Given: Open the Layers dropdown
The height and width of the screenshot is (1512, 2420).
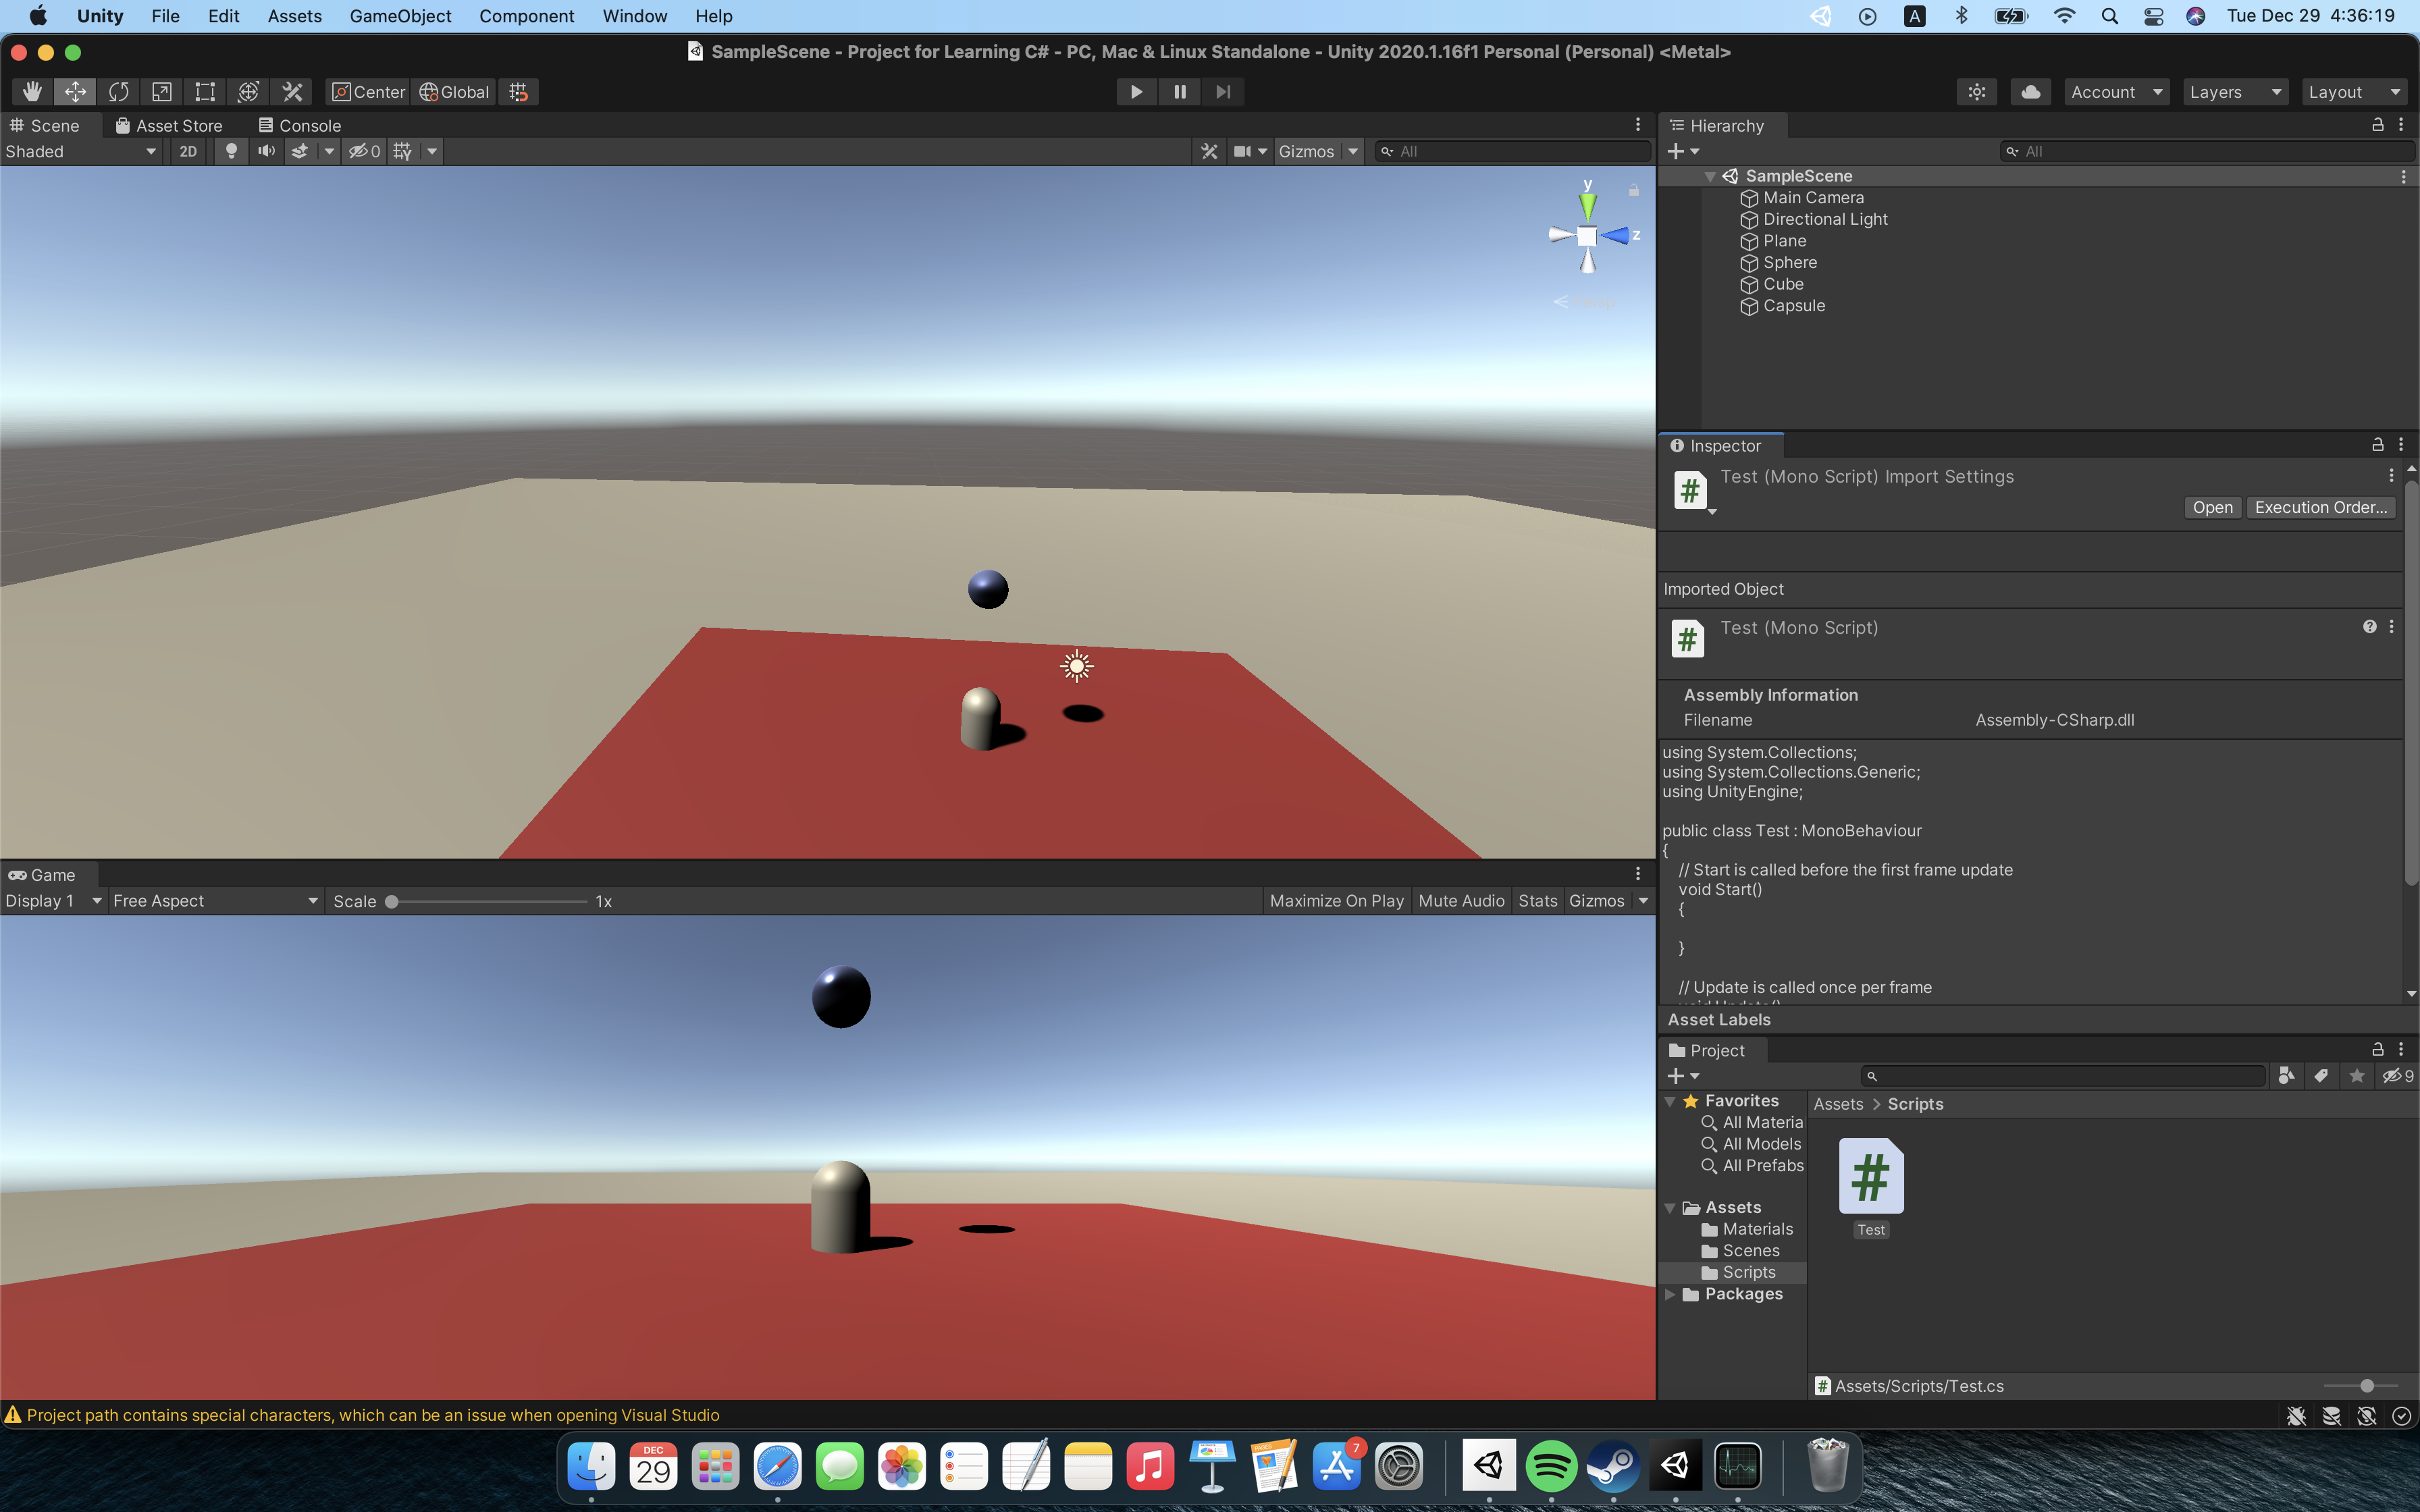Looking at the screenshot, I should pyautogui.click(x=2234, y=92).
